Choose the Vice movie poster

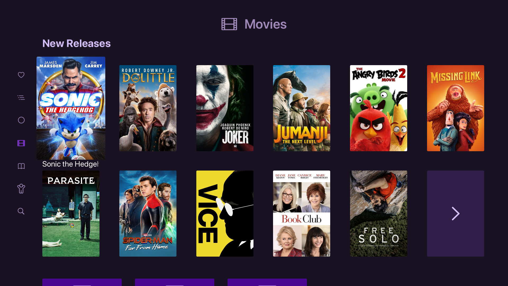point(225,213)
